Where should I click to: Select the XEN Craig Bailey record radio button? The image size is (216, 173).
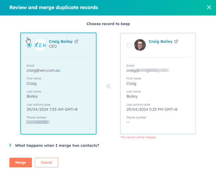tap(29, 45)
